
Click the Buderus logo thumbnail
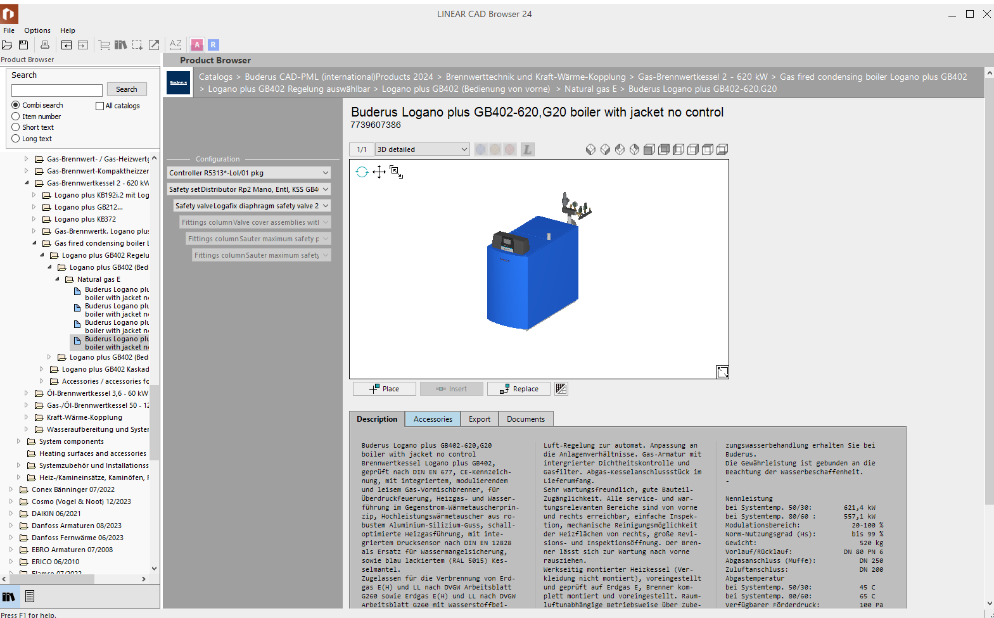(x=179, y=83)
